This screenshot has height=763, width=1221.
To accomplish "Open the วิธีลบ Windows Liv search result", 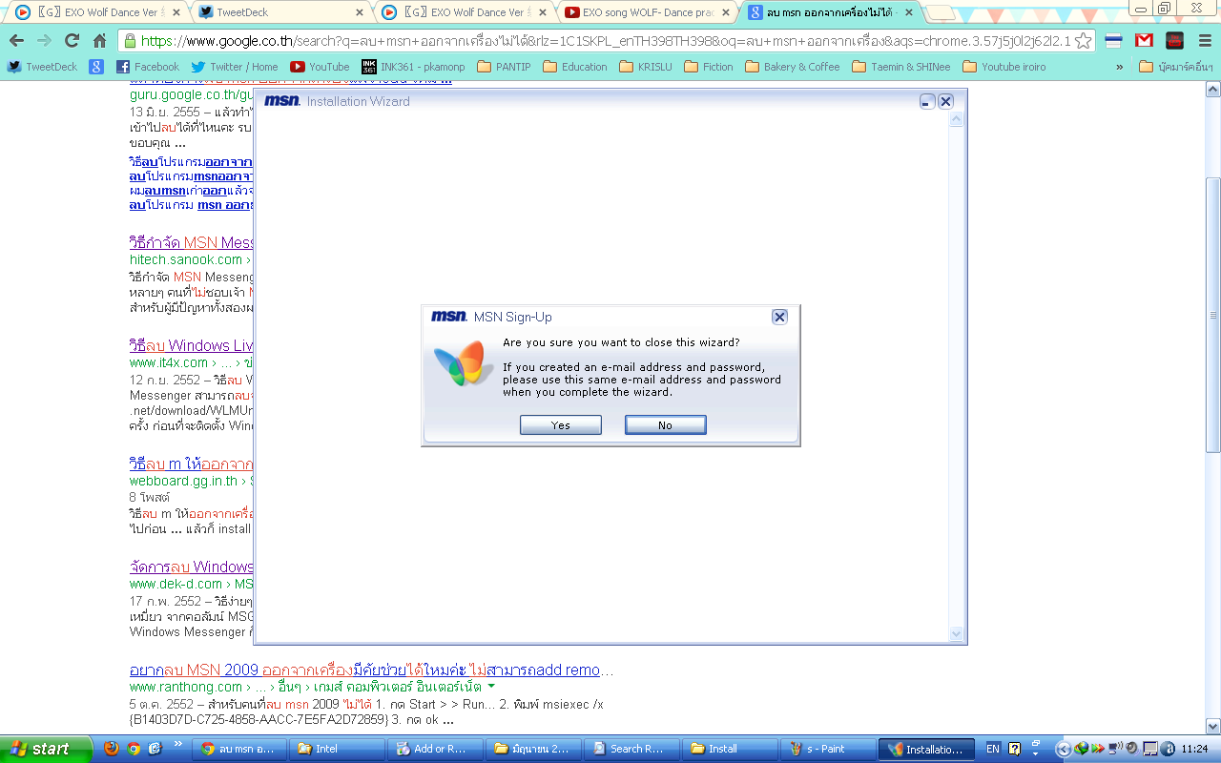I will [x=191, y=345].
